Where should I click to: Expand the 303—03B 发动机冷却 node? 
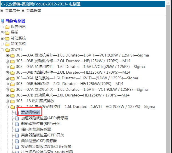click(7, 61)
